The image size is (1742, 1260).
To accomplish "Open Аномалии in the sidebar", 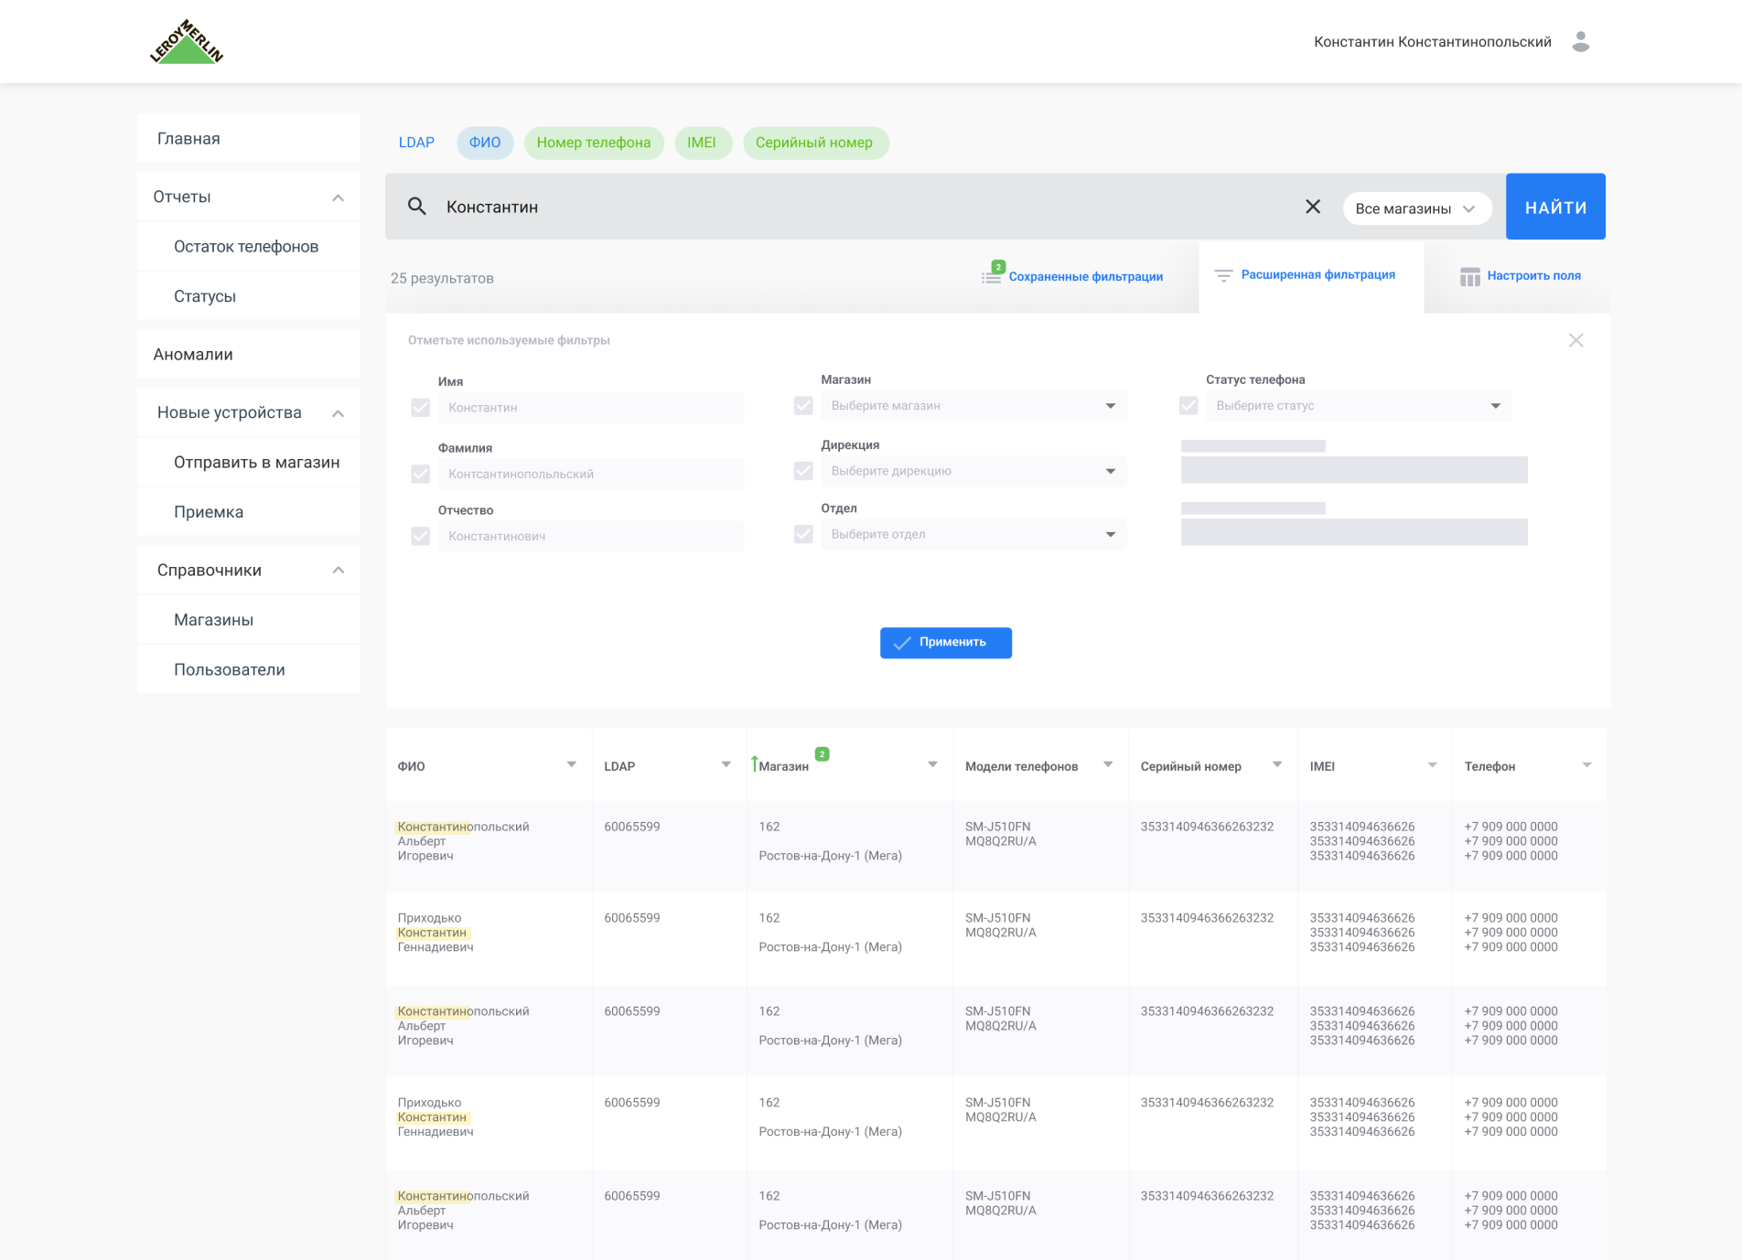I will pyautogui.click(x=248, y=354).
